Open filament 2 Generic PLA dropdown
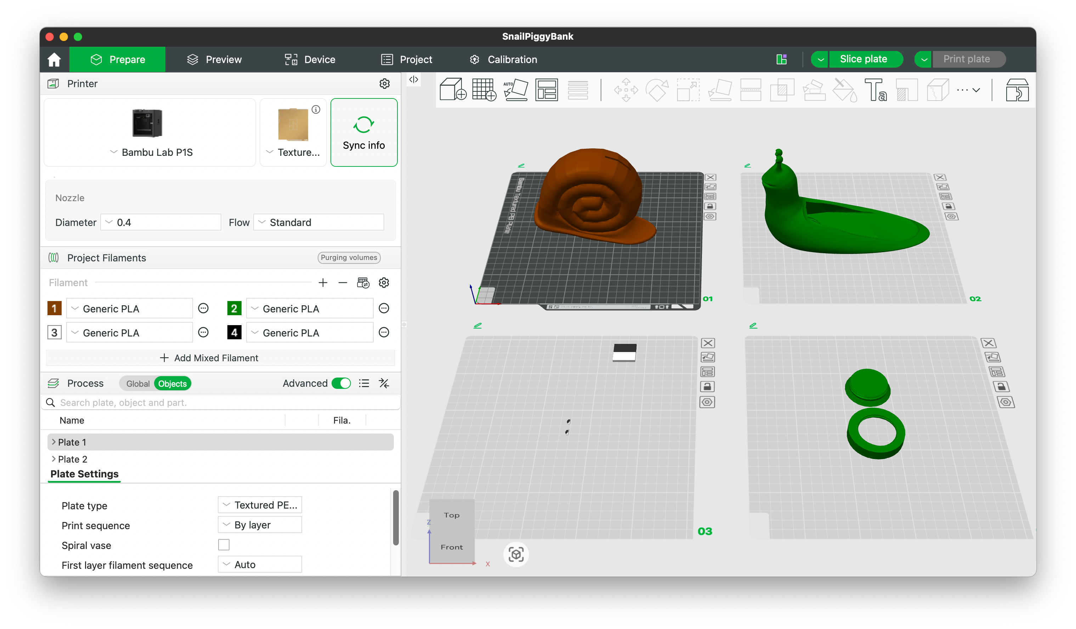The image size is (1076, 629). (x=310, y=308)
